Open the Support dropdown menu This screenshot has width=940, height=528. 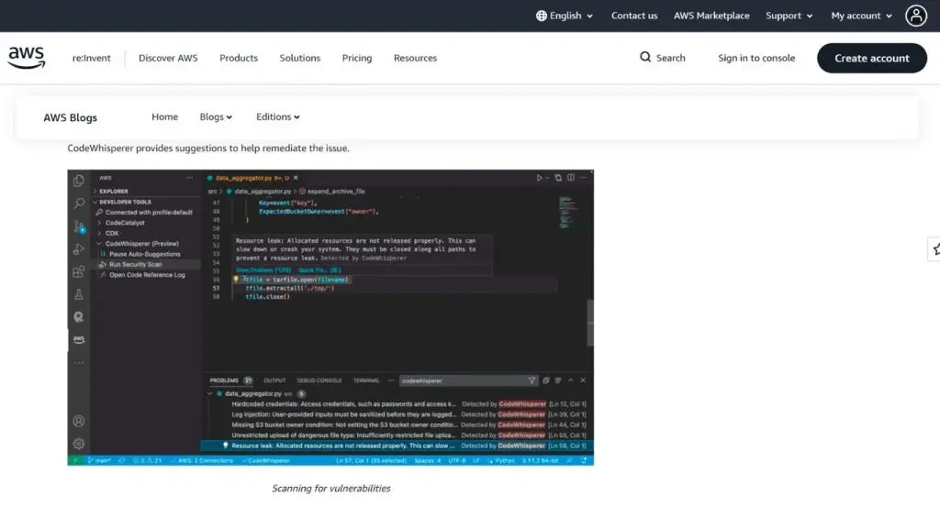click(789, 16)
